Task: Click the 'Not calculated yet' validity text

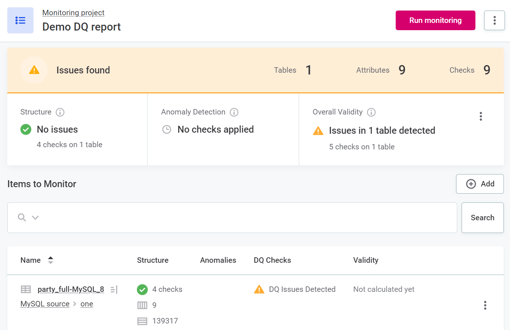Action: 384,289
